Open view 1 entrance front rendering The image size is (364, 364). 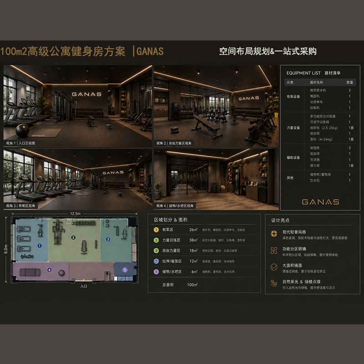[x=77, y=106]
